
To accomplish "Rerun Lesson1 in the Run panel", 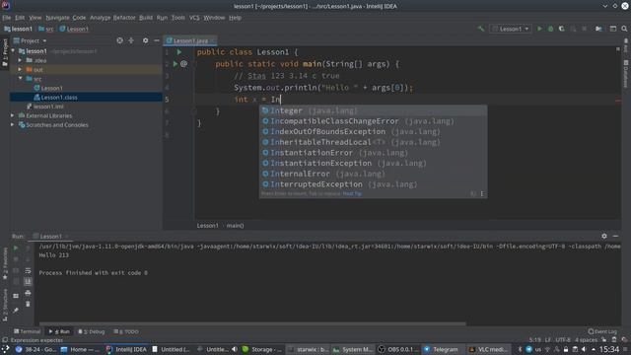I will point(16,248).
